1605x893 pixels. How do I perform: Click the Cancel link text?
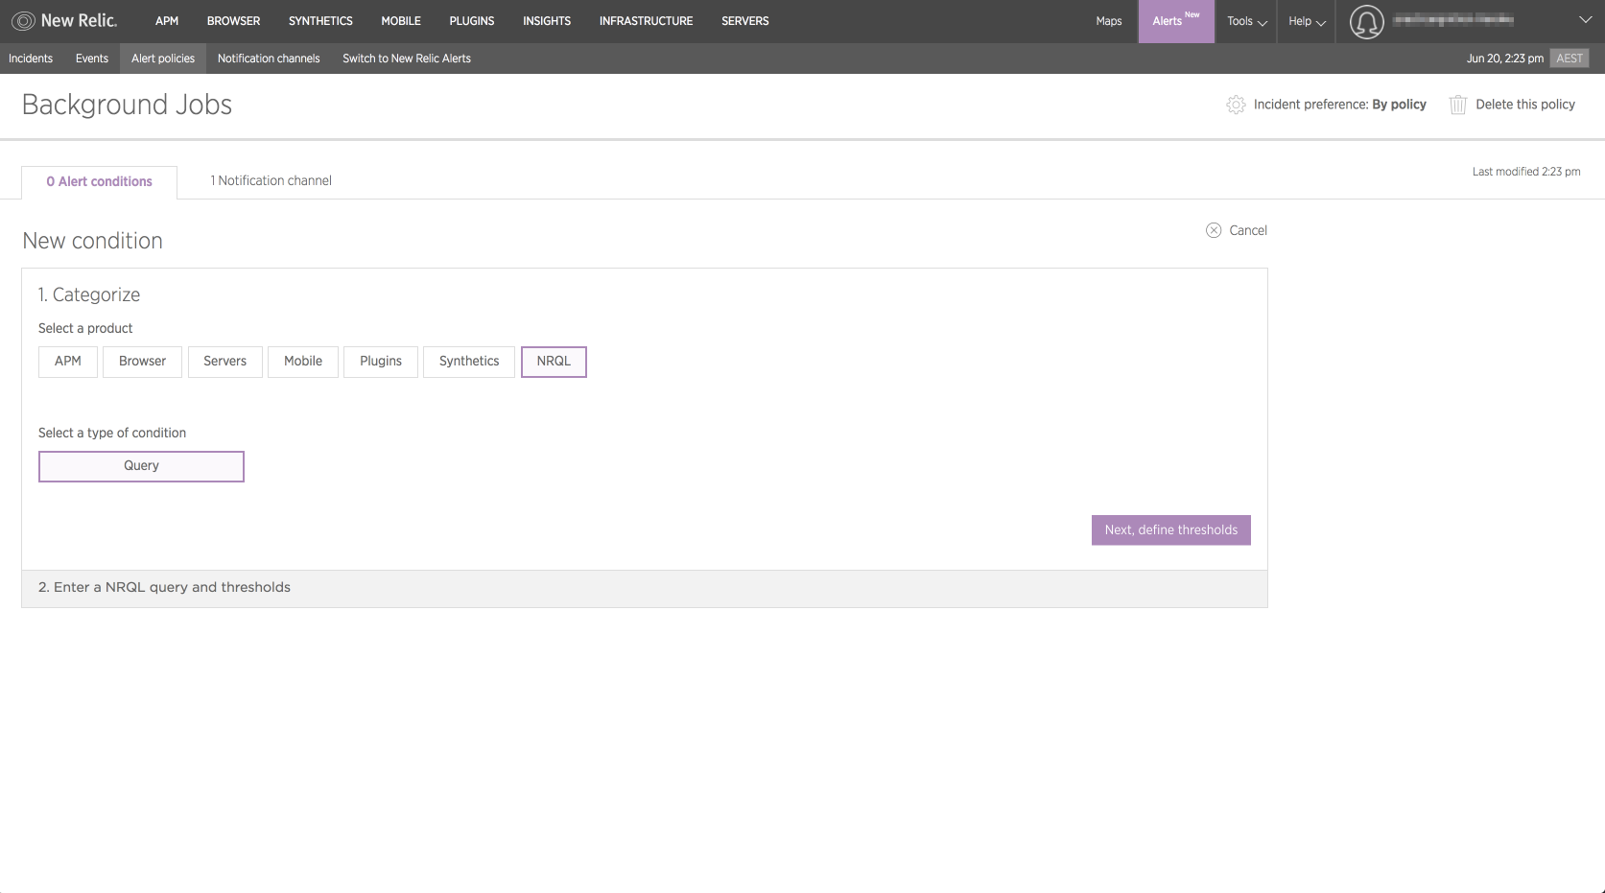tap(1248, 230)
